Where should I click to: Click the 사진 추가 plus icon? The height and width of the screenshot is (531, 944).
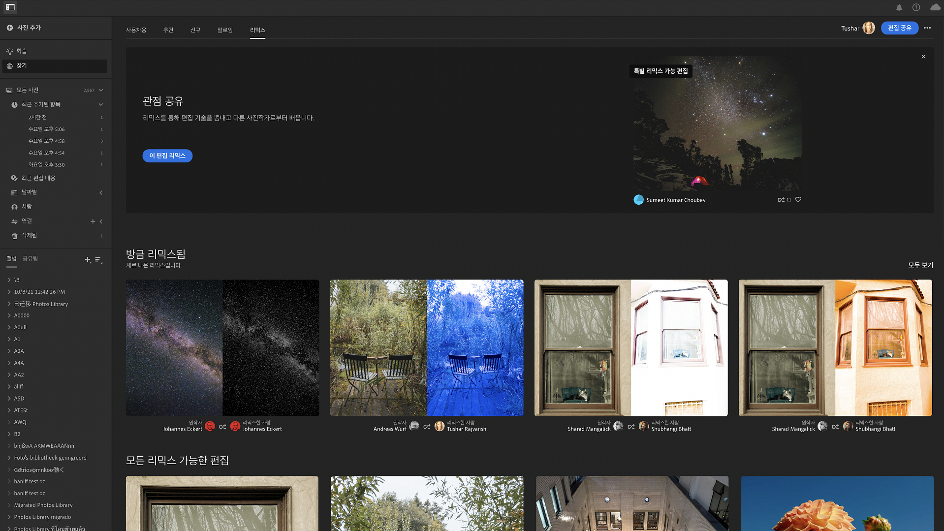[x=10, y=28]
